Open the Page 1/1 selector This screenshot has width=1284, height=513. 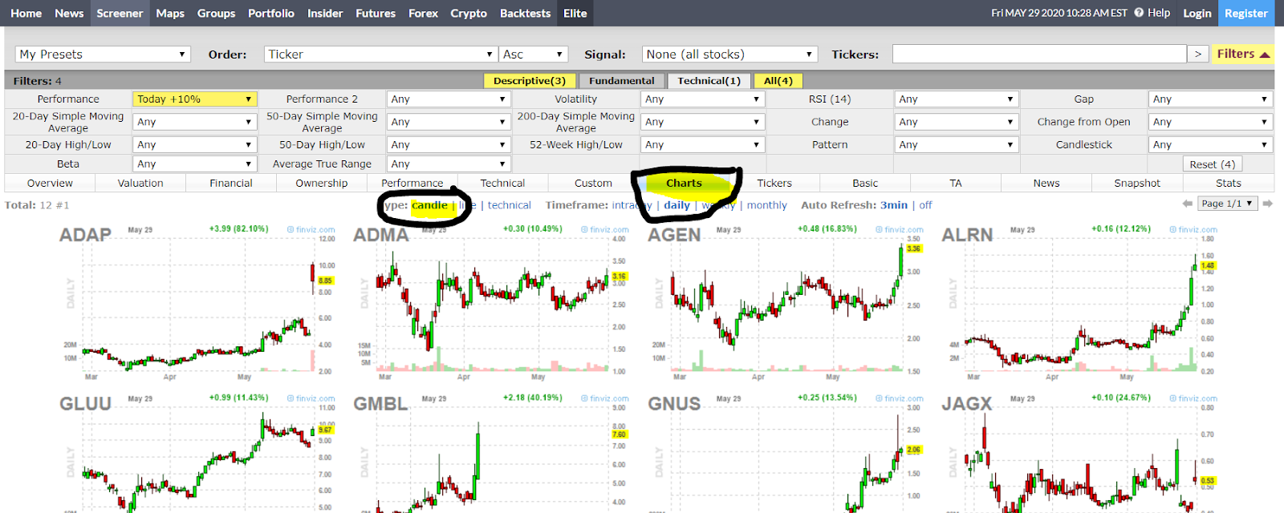(x=1228, y=204)
